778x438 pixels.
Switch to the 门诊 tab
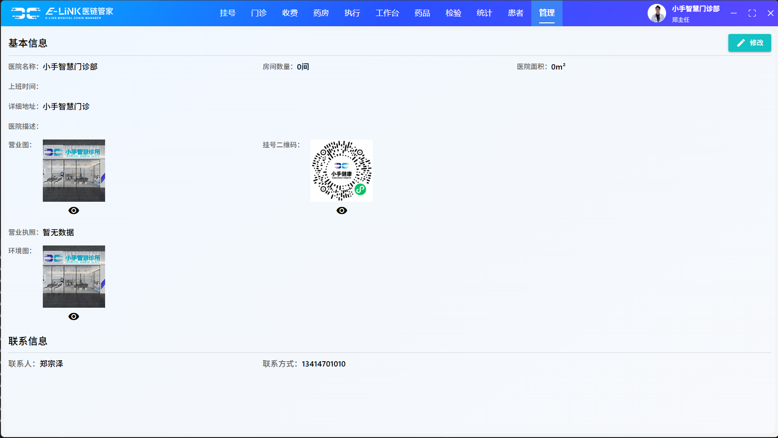(258, 13)
